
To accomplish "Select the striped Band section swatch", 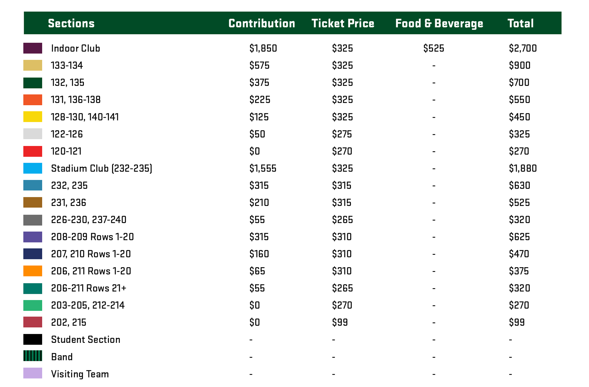I will pyautogui.click(x=33, y=356).
